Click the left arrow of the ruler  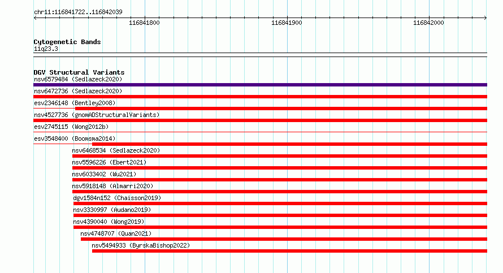pos(35,18)
